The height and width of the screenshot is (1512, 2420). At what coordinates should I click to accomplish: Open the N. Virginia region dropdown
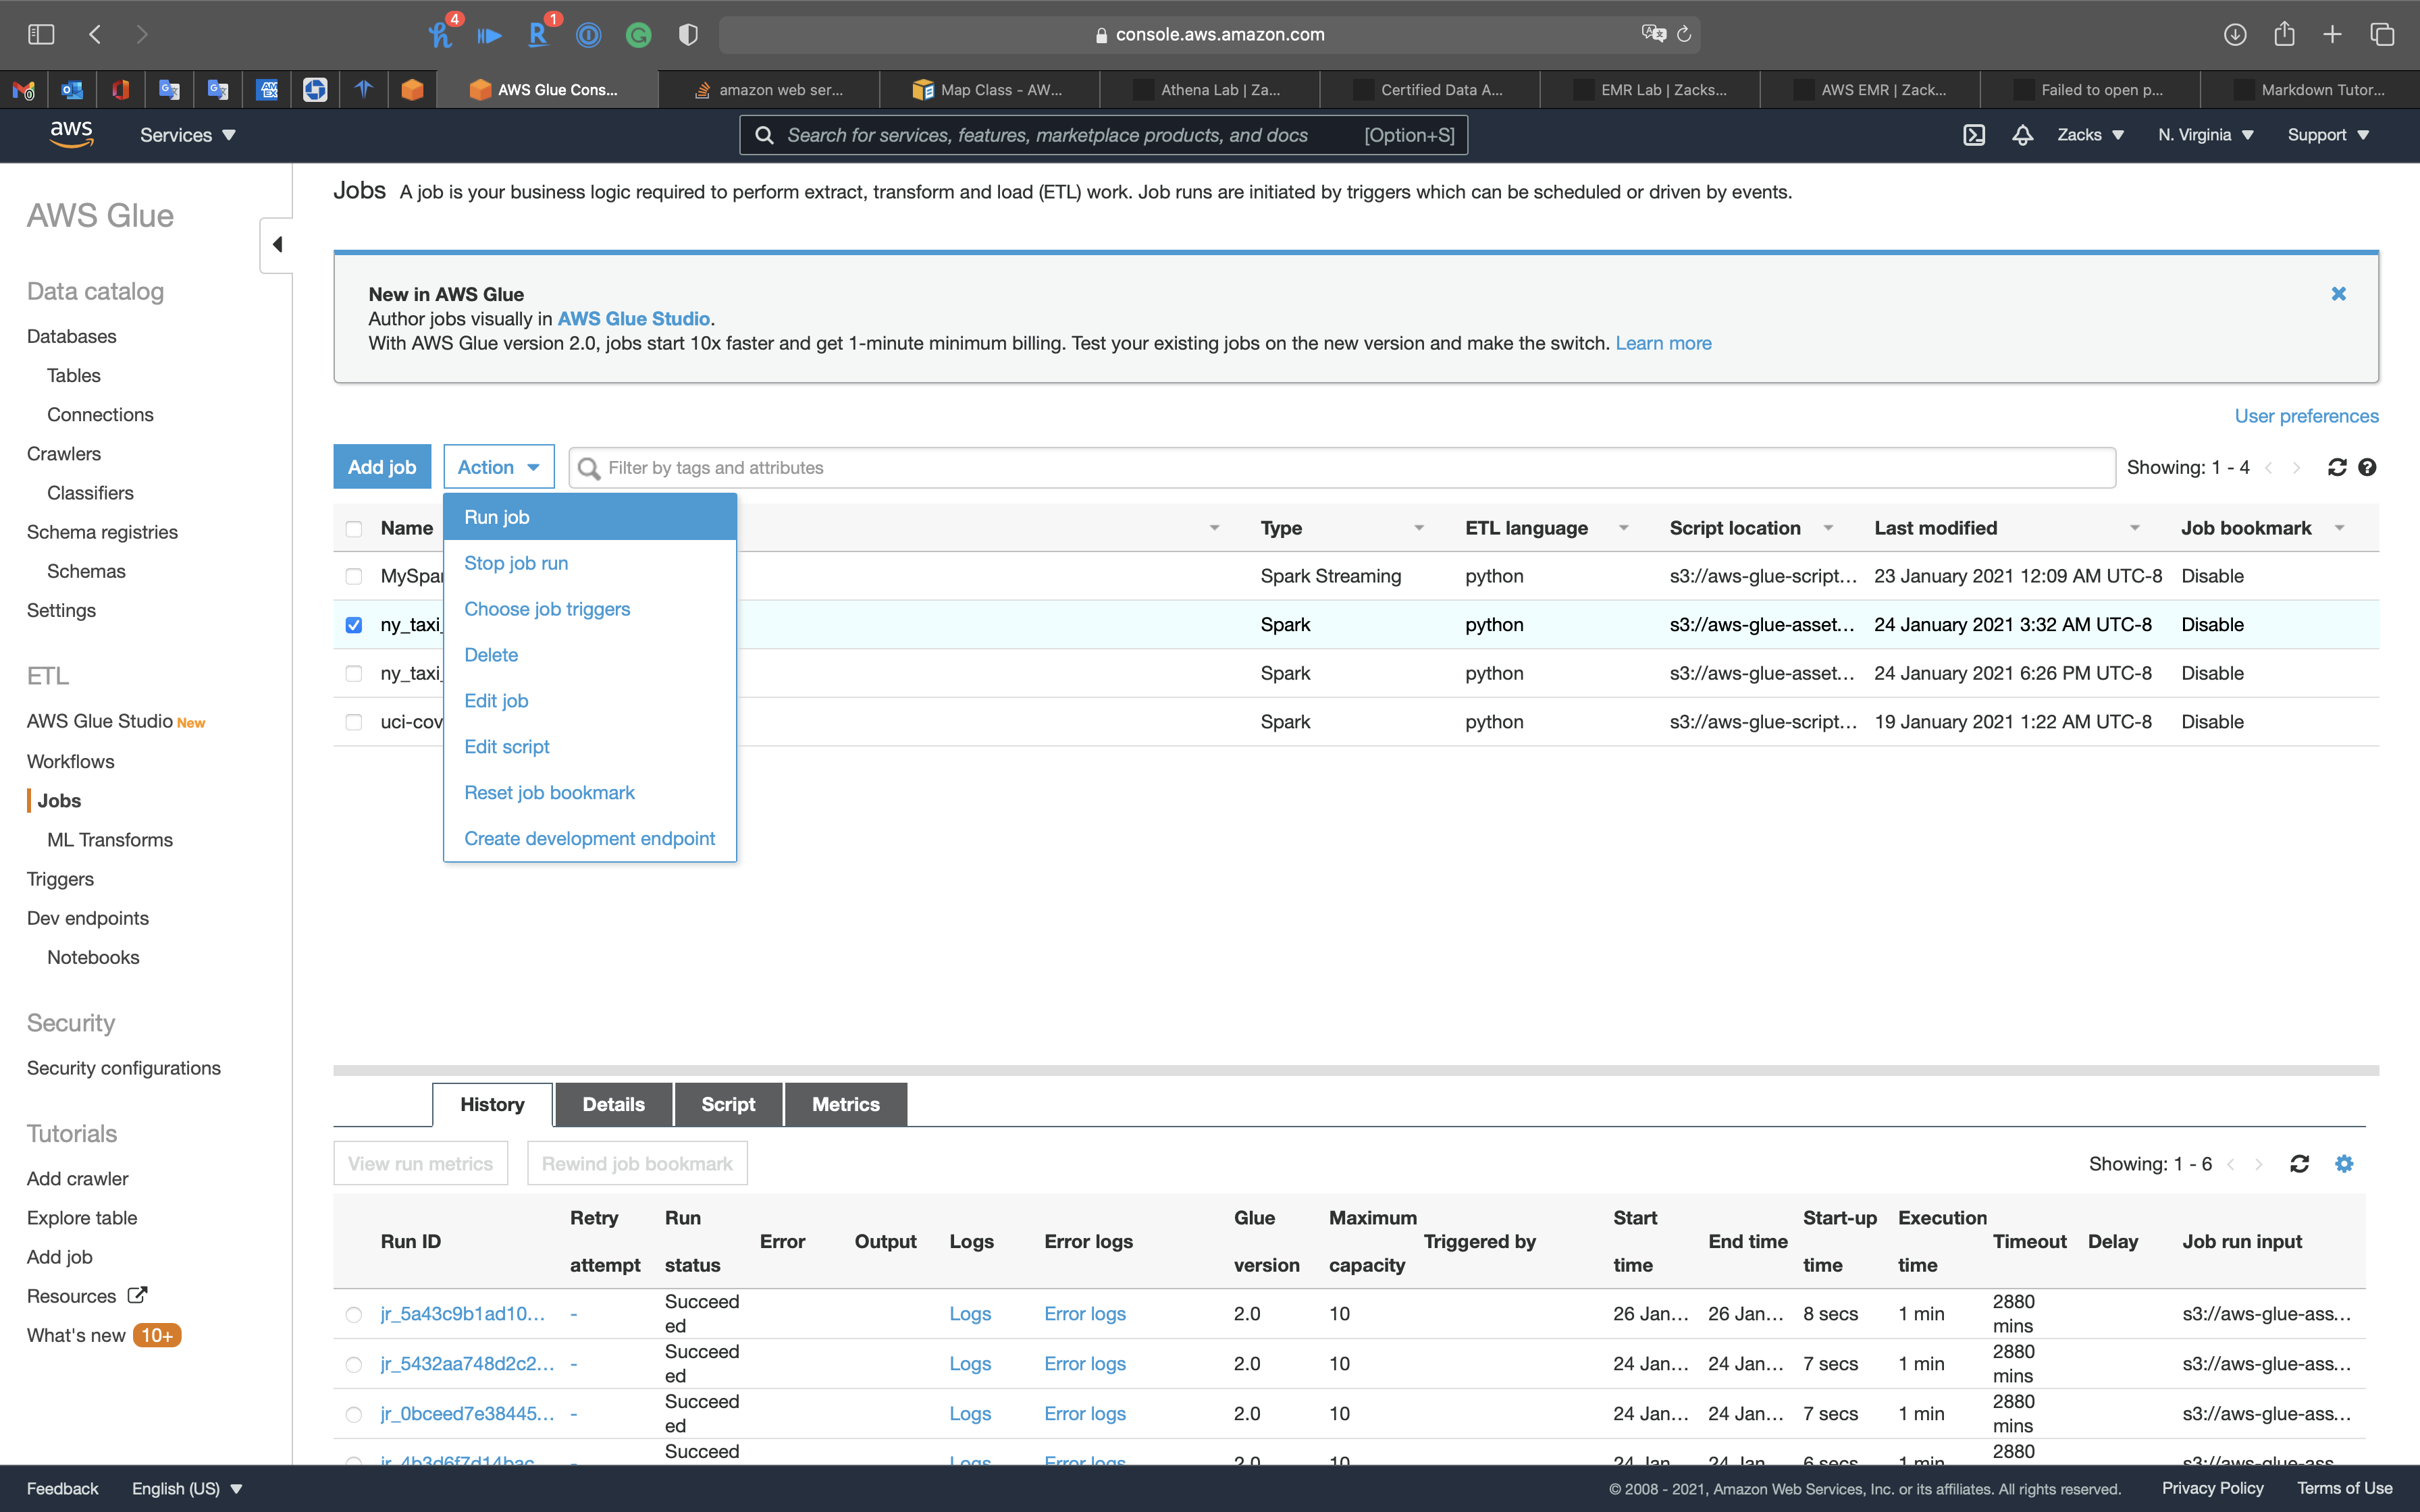coord(2205,135)
